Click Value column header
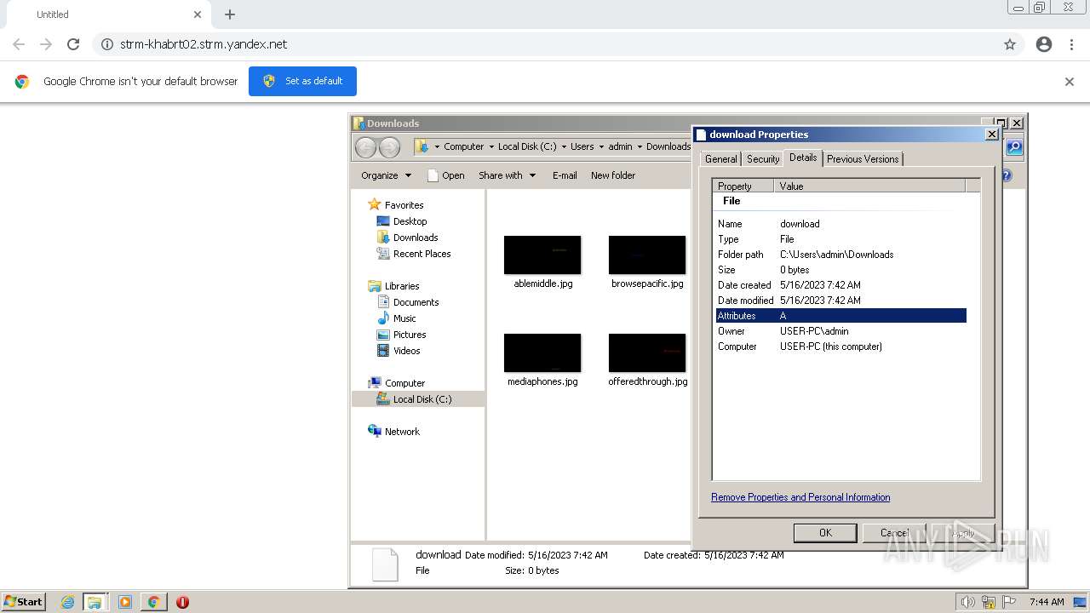 (870, 186)
